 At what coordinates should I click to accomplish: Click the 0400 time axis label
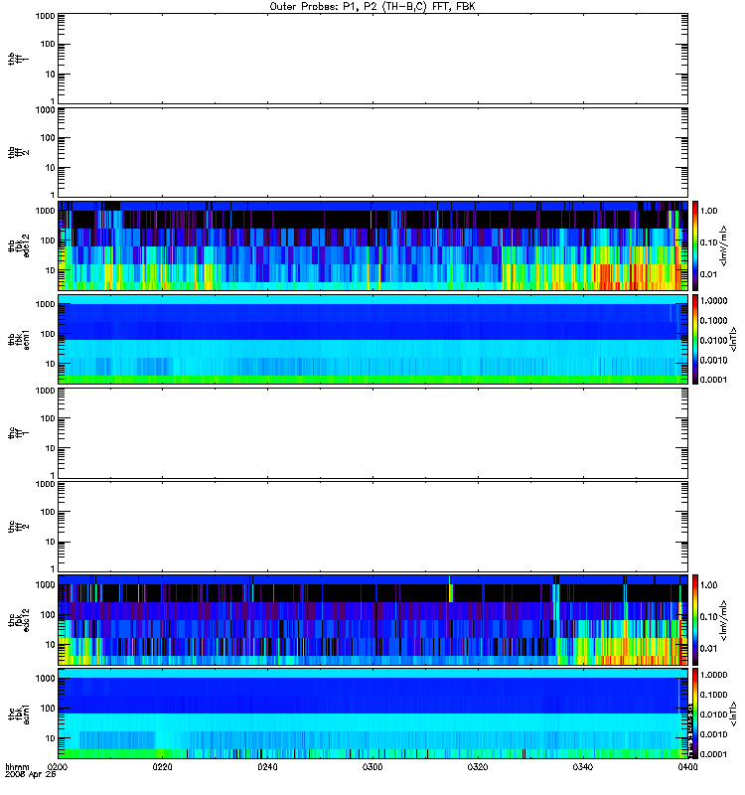tap(687, 766)
